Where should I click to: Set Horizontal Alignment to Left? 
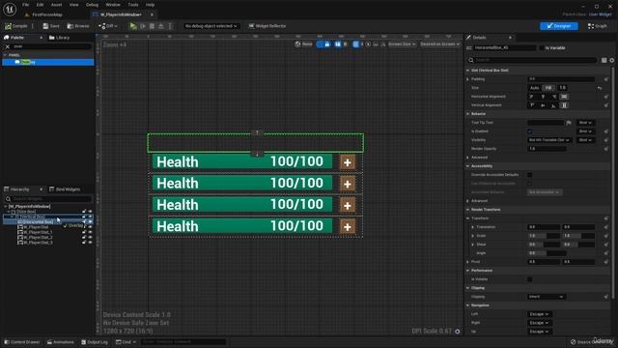pos(531,97)
